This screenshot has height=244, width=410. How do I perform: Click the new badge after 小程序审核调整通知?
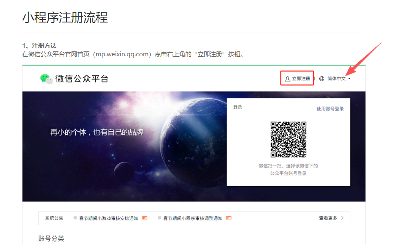pos(229,218)
